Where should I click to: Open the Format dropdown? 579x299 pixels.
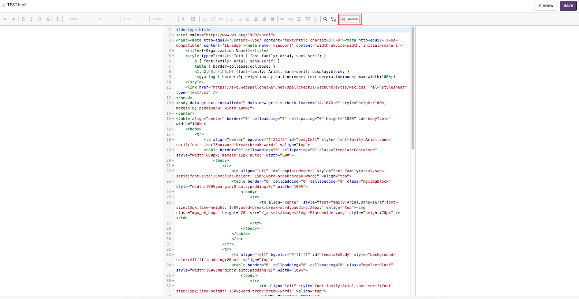[77, 19]
